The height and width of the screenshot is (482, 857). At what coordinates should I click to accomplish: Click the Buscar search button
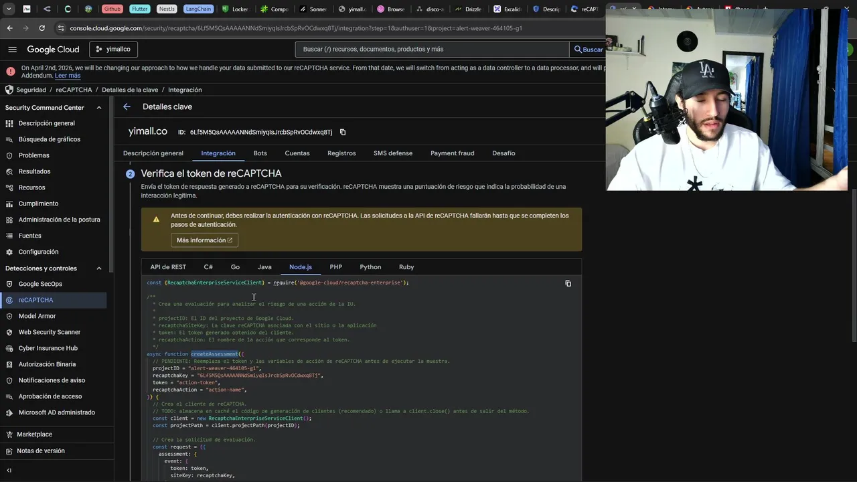[587, 50]
